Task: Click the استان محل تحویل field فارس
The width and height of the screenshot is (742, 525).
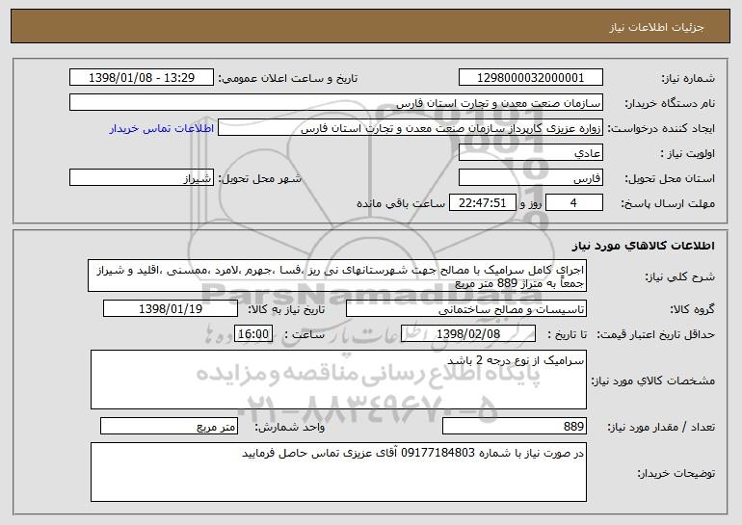Action: click(x=530, y=178)
